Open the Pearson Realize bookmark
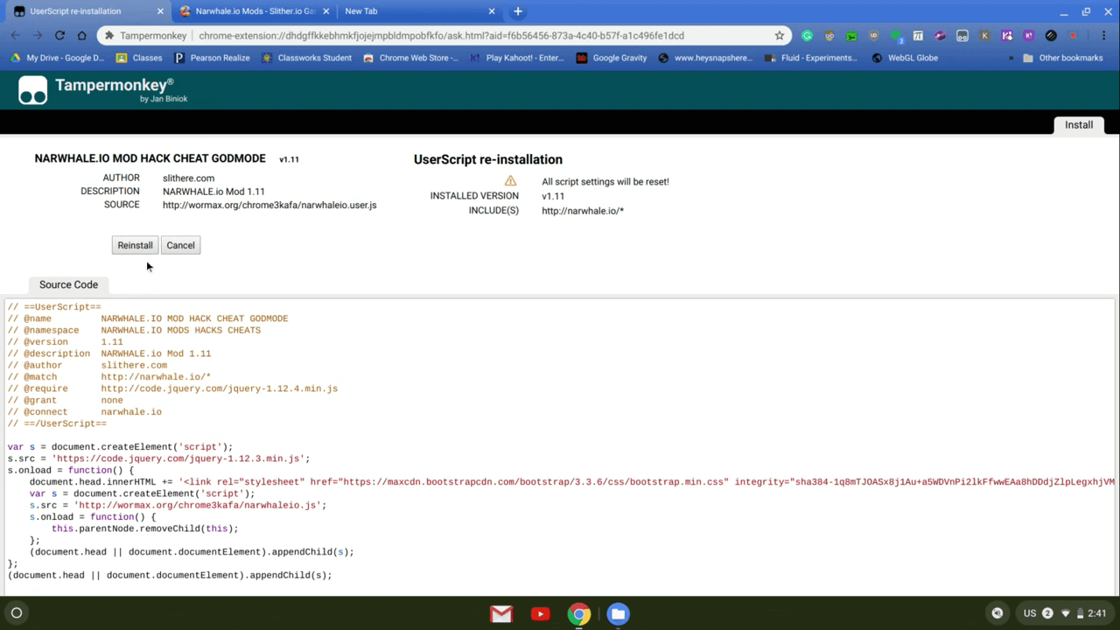 212,58
